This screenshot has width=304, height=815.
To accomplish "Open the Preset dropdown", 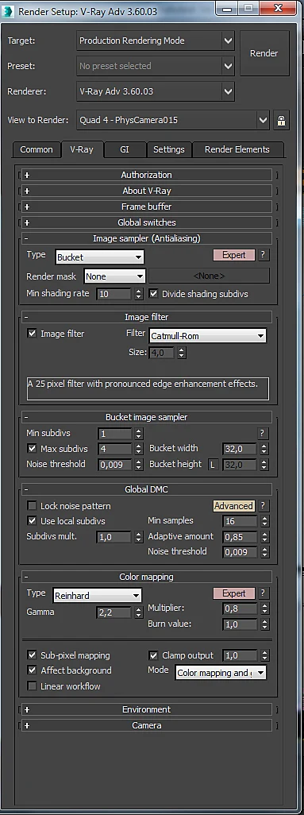I will click(x=156, y=66).
